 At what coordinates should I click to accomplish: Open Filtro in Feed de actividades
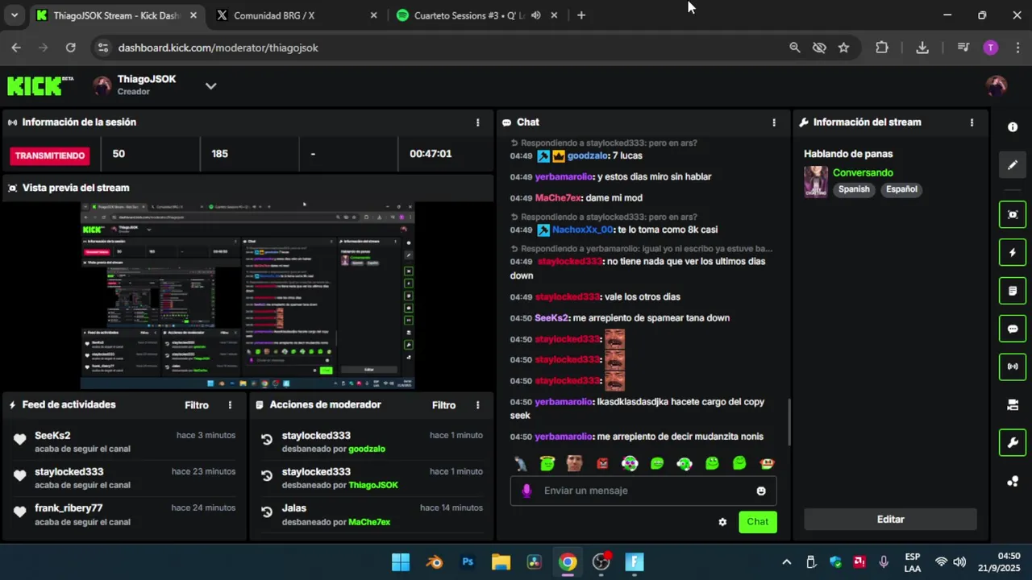coord(197,405)
